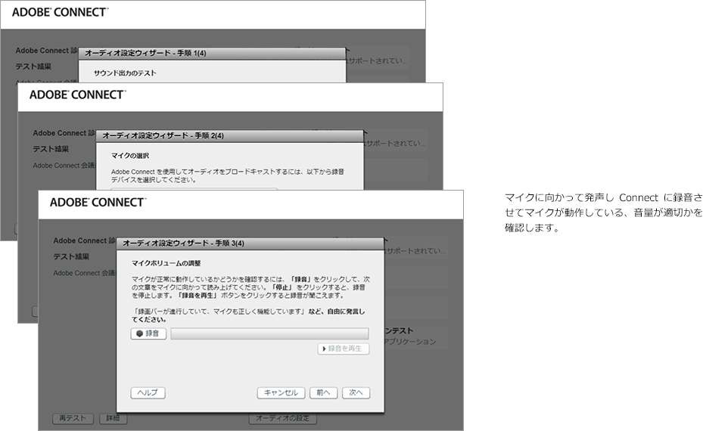This screenshot has height=431, width=703.
Task: Click the サウンド出力のテスト heading
Action: tap(125, 73)
